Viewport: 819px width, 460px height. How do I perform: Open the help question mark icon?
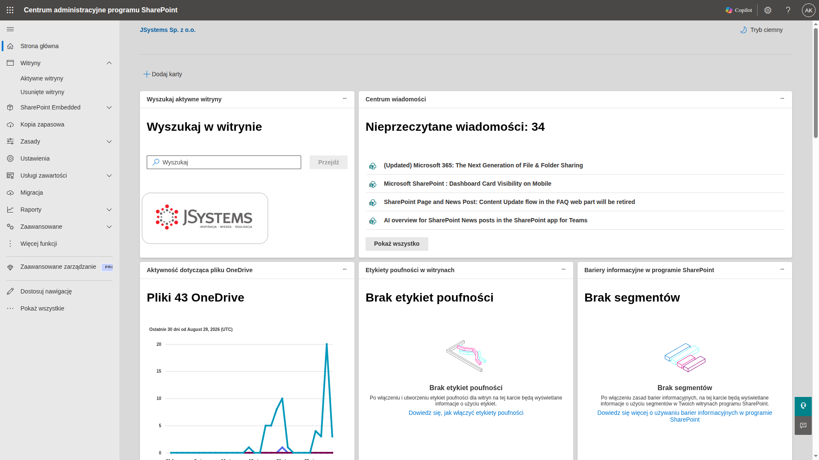(788, 10)
